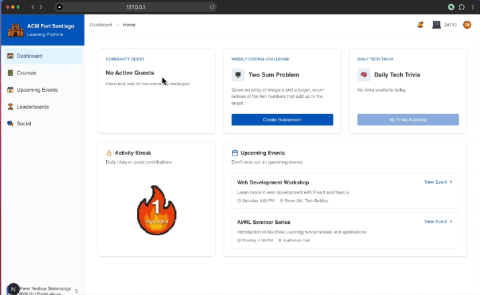Click the brain icon for Daily Tech Trivia

coord(364,75)
